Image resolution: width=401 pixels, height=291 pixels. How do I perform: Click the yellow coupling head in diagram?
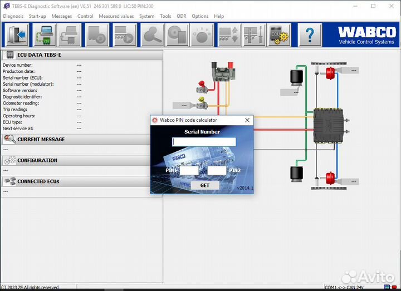(202, 103)
